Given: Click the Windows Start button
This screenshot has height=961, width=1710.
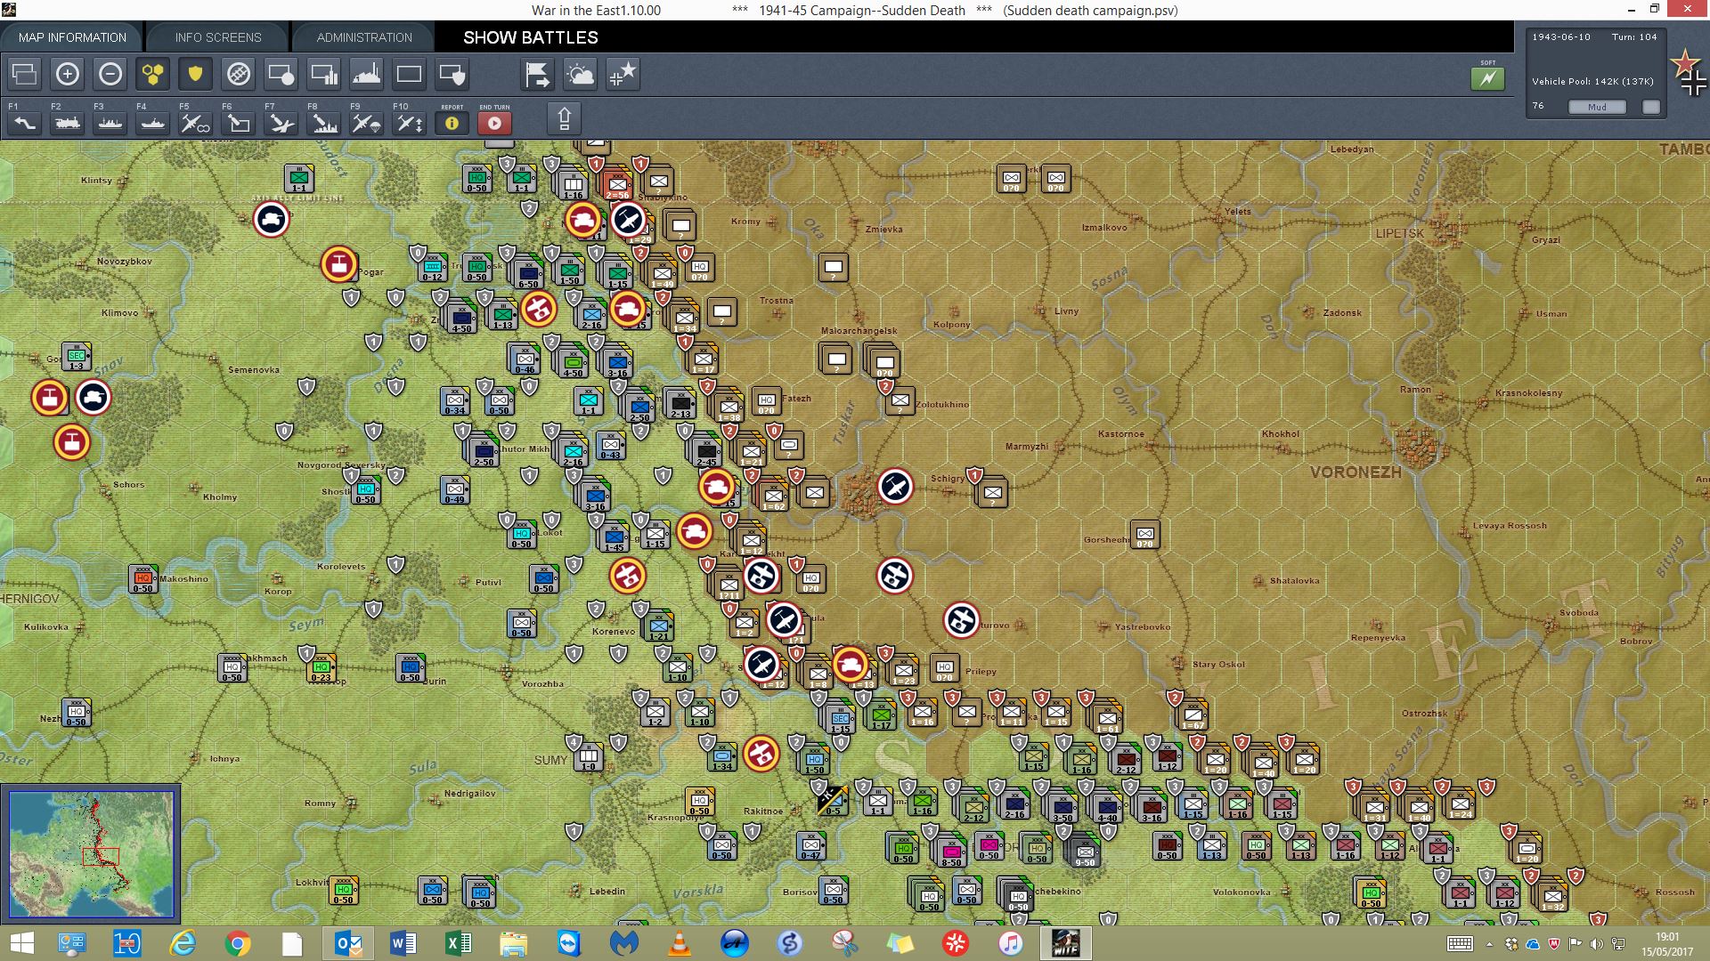Looking at the screenshot, I should (x=21, y=943).
